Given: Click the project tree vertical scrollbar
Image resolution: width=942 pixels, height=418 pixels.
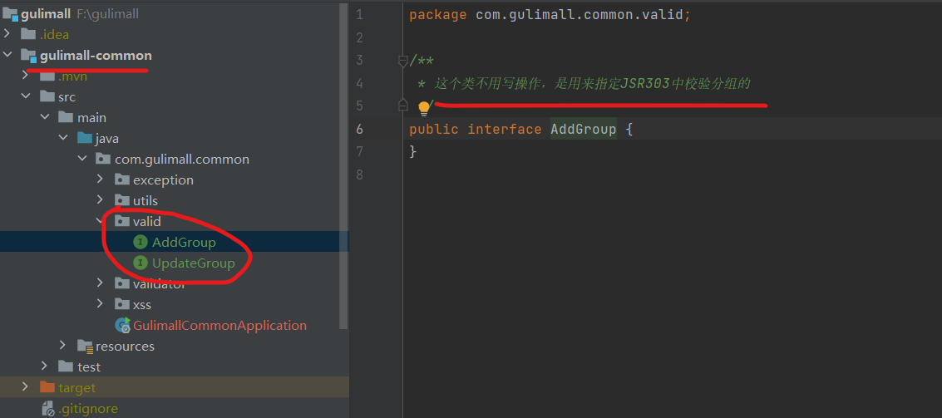Looking at the screenshot, I should coord(343,167).
